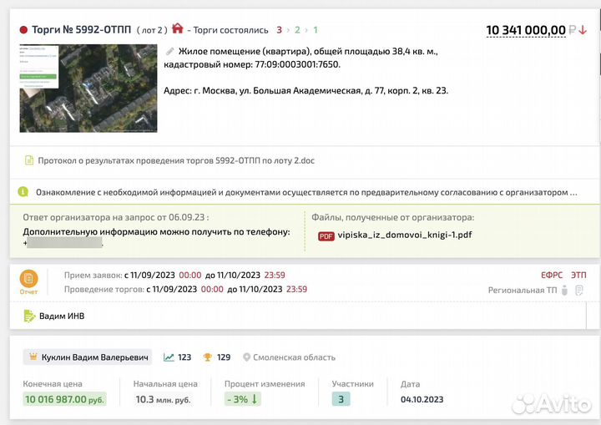Click the document icon next to Протокол file
Screen dimensions: 601x425
point(29,160)
